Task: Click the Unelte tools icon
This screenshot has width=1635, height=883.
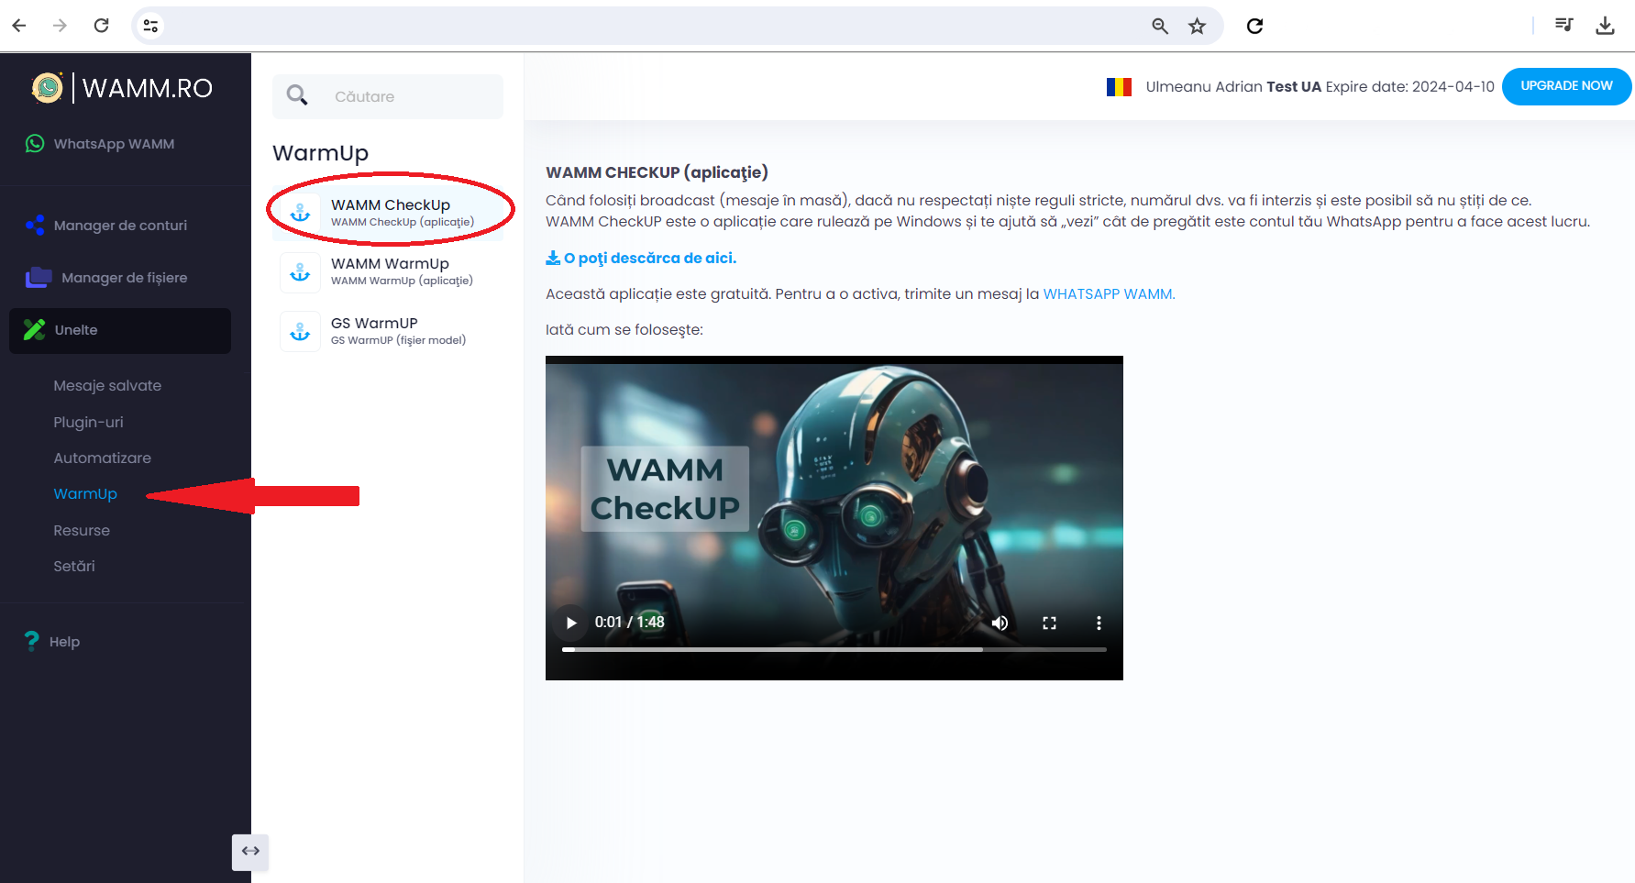Action: point(35,329)
